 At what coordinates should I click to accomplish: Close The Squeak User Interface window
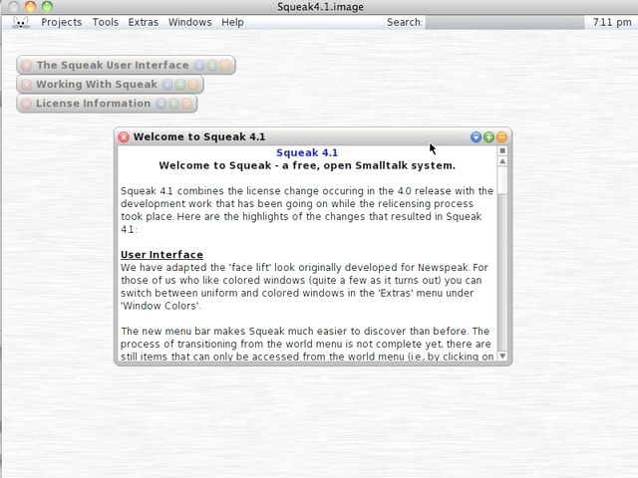coord(27,65)
